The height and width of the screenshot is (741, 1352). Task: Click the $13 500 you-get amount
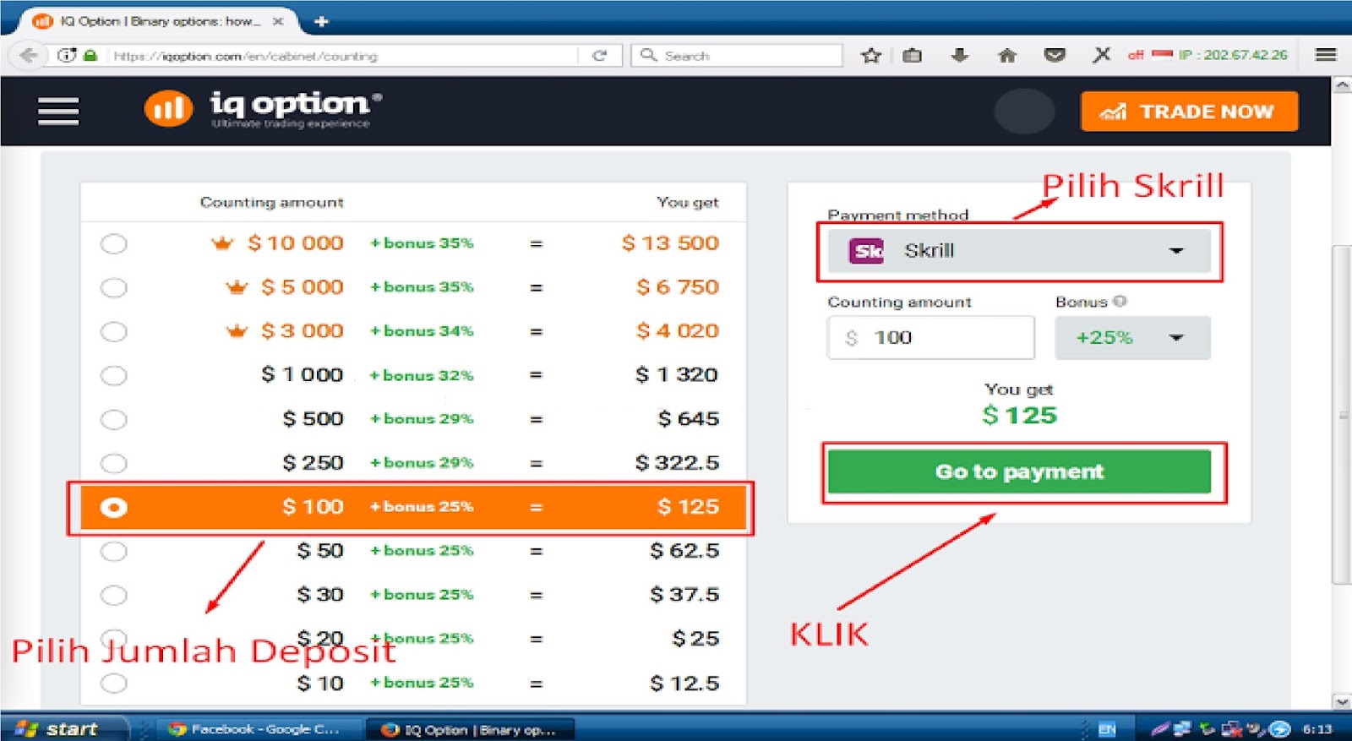tap(670, 243)
